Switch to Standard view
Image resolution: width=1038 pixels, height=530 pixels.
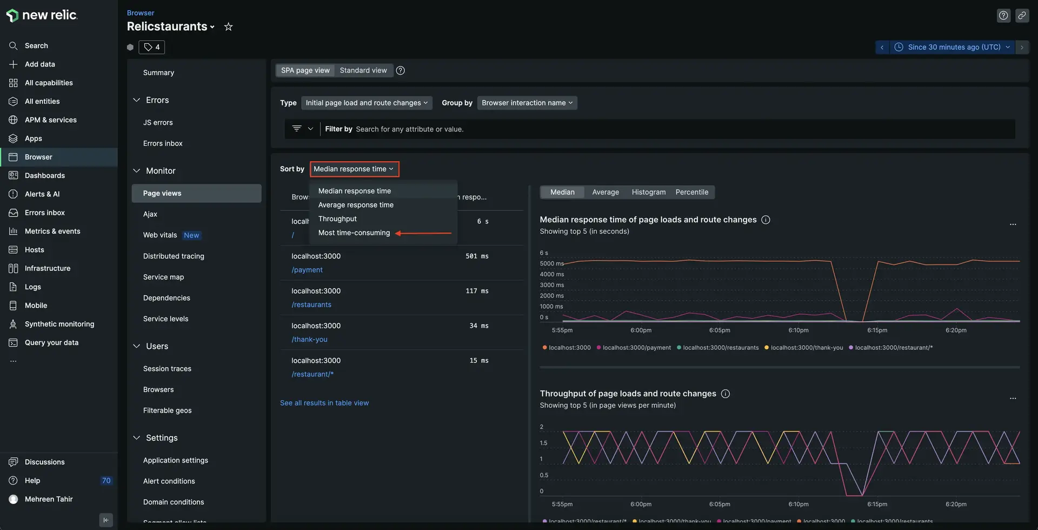pyautogui.click(x=363, y=70)
